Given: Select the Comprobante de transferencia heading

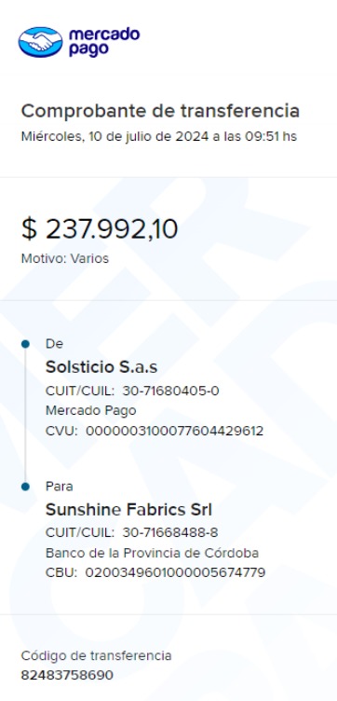Looking at the screenshot, I should tap(160, 111).
